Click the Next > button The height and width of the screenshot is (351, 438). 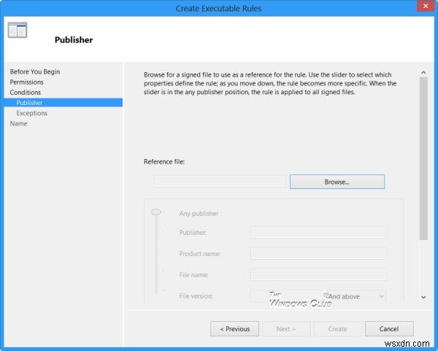[x=286, y=329]
